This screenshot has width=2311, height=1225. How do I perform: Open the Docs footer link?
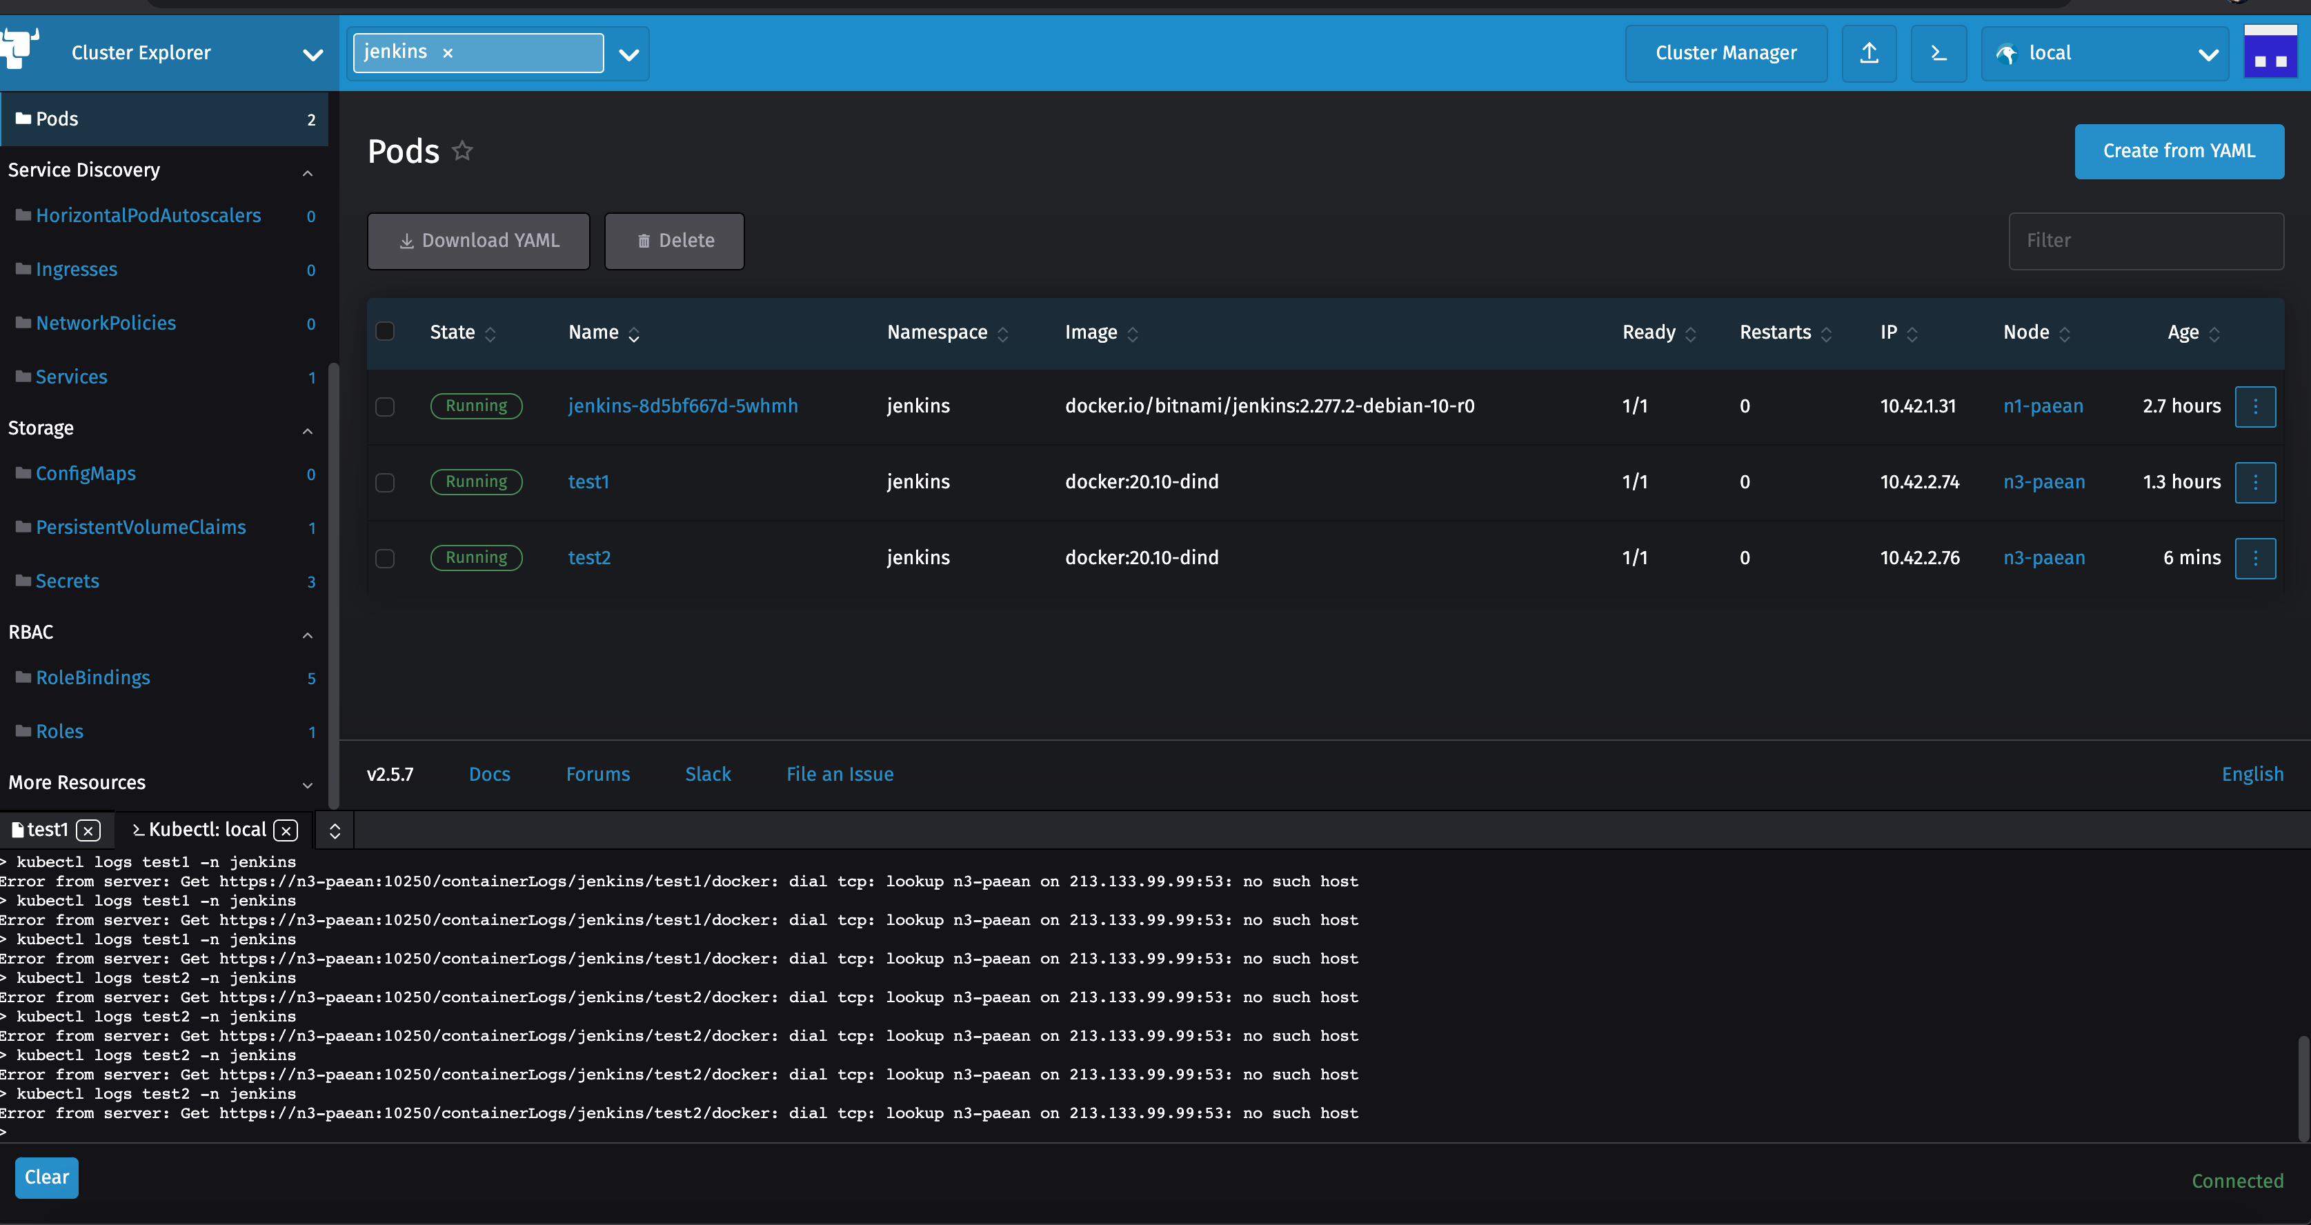pos(490,774)
